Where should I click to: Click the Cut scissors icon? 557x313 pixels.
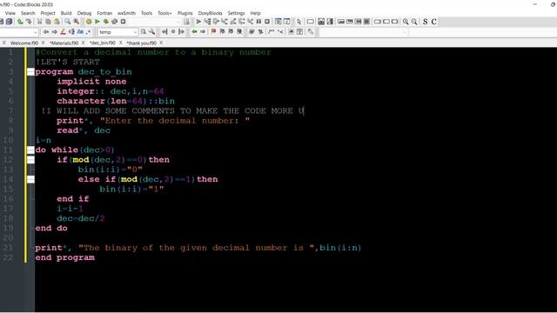coord(40,22)
